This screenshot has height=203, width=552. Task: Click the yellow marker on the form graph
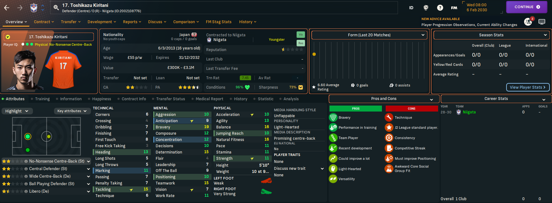click(314, 54)
